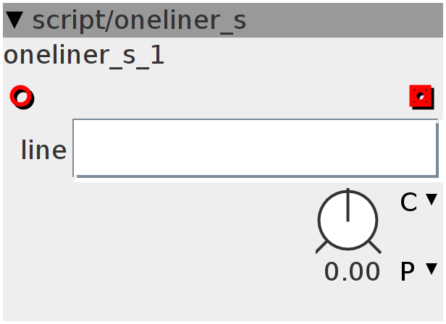This screenshot has width=446, height=324.
Task: Click the 'line' parameter label
Action: pos(43,150)
